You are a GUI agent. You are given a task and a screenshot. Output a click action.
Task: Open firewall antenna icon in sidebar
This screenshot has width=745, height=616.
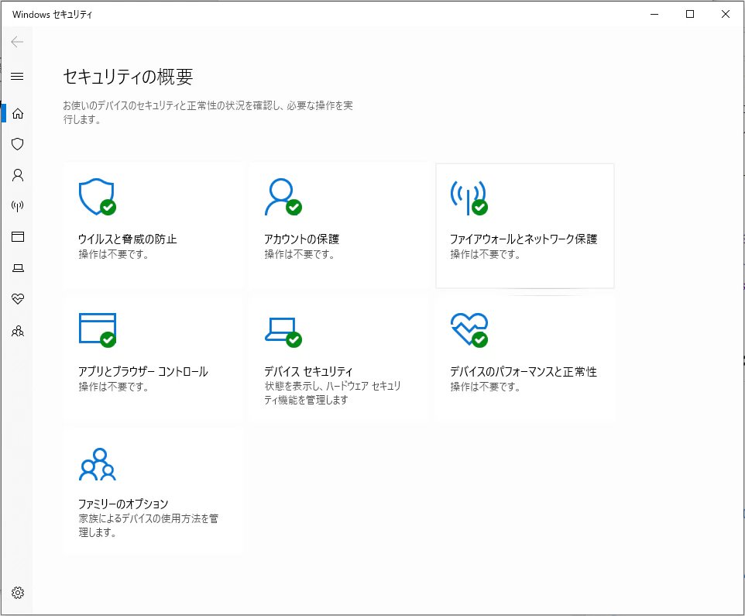(x=18, y=206)
